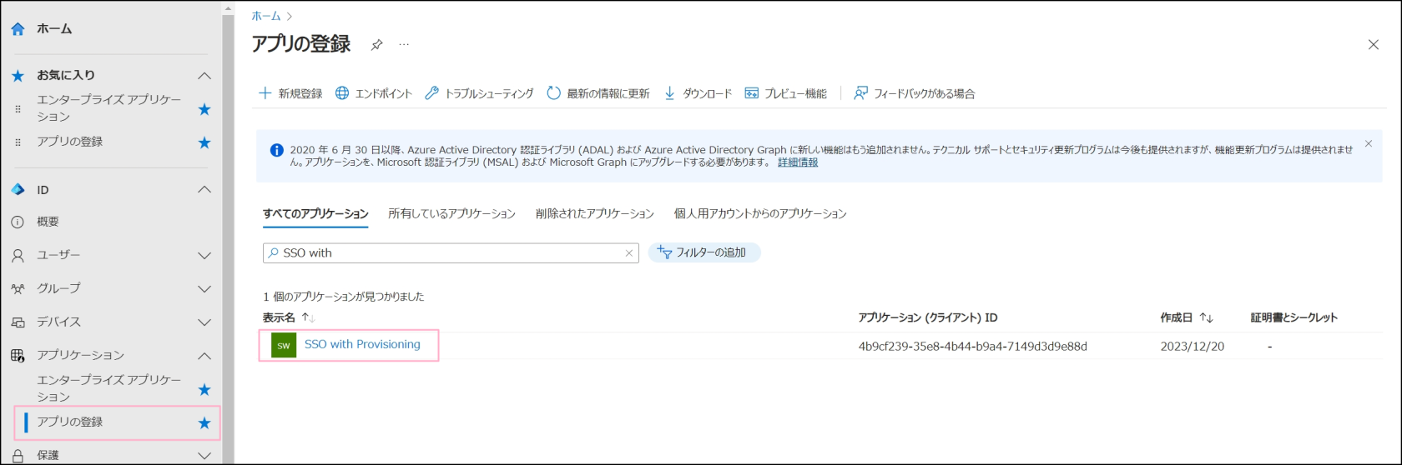The image size is (1402, 465).
Task: Switch to 所有しているアプリケーション tab
Action: [x=451, y=214]
